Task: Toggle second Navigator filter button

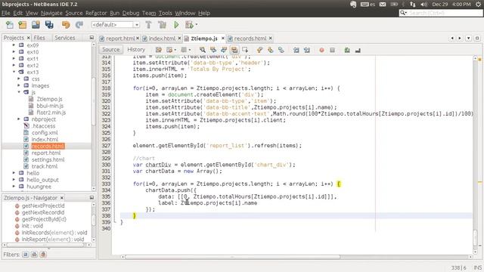Action: [34, 255]
